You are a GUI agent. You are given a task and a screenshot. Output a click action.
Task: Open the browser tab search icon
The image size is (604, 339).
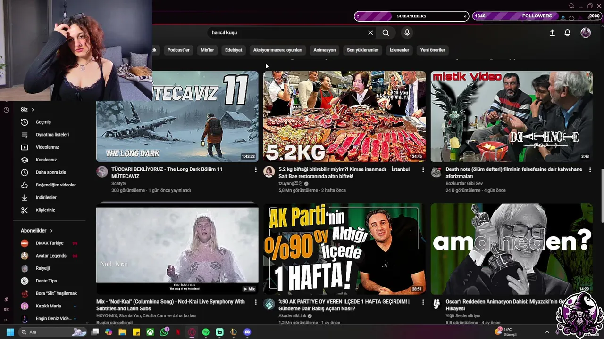pos(571,6)
